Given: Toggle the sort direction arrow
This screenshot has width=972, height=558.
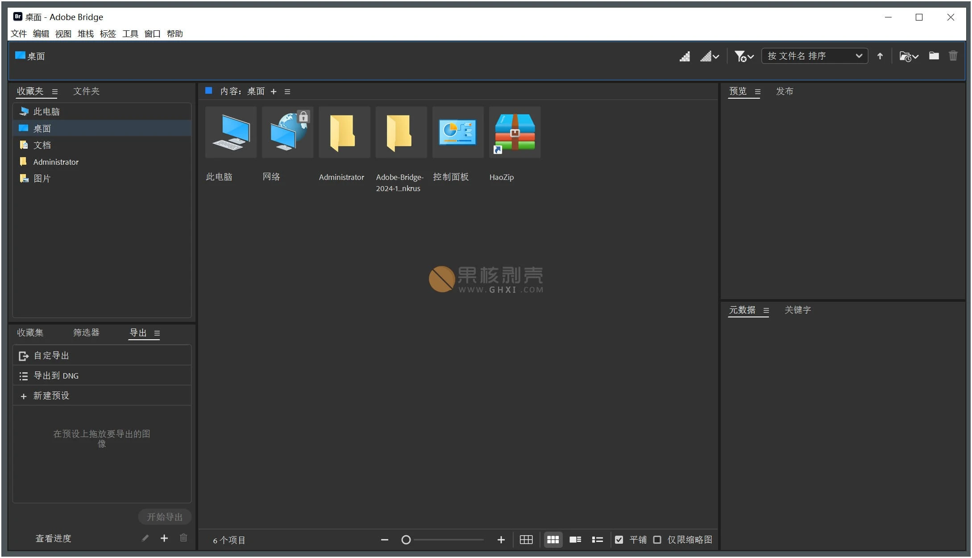Looking at the screenshot, I should [x=880, y=56].
